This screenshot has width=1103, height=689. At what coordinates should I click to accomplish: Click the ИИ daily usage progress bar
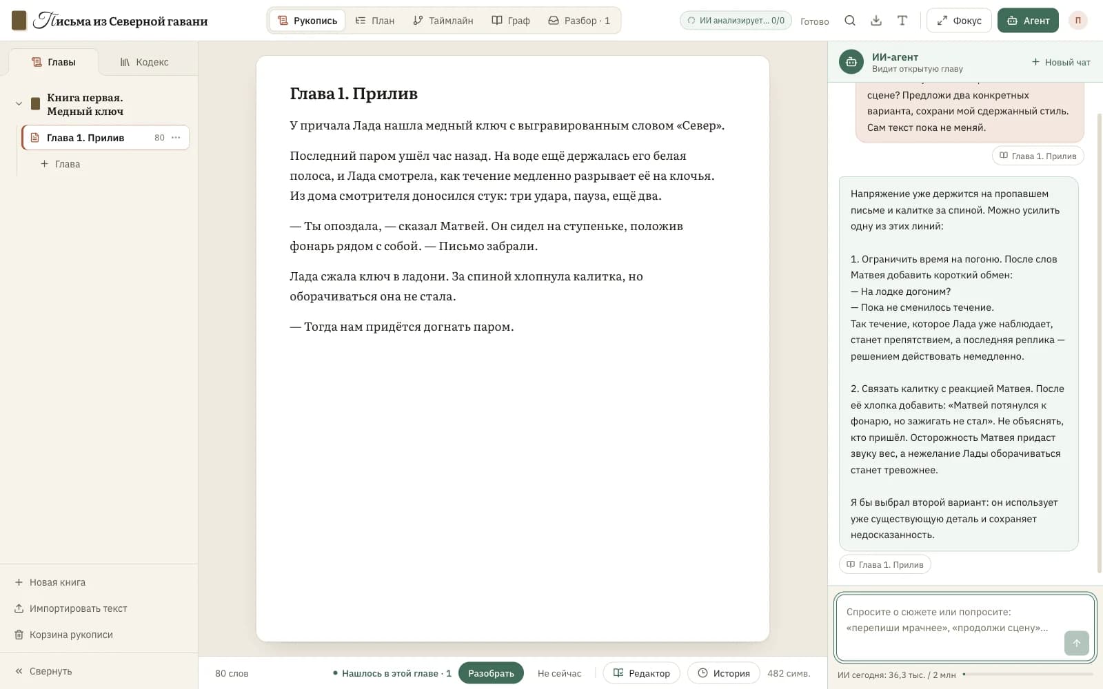click(x=1028, y=675)
